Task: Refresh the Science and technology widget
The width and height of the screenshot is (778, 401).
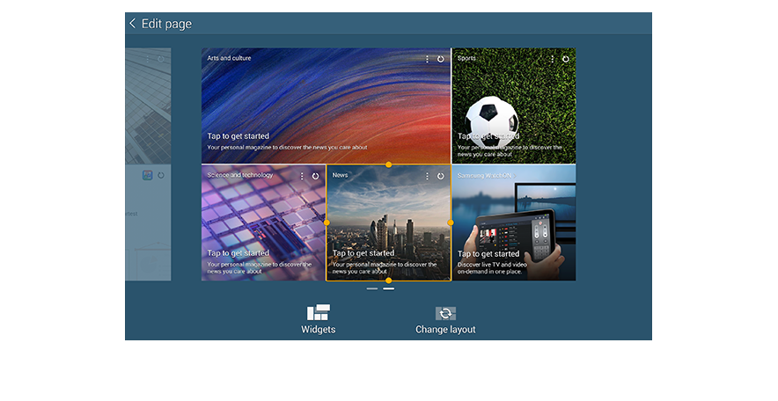Action: [x=315, y=176]
